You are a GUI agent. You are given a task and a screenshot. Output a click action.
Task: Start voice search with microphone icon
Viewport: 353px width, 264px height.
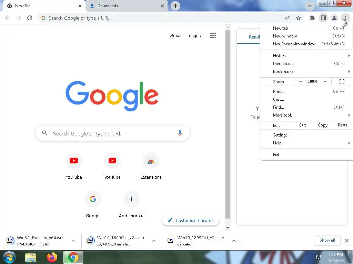tap(180, 133)
